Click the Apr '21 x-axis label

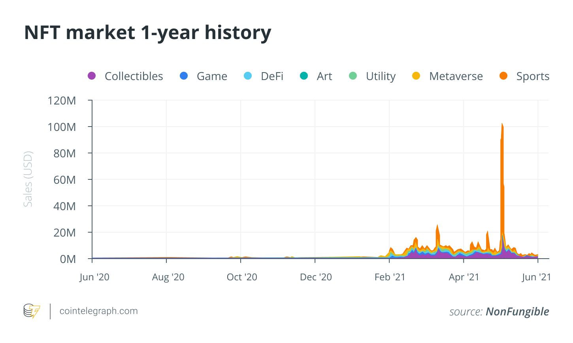[x=464, y=277]
